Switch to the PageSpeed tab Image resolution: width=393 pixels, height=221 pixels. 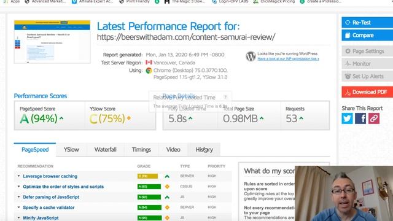tap(35, 150)
